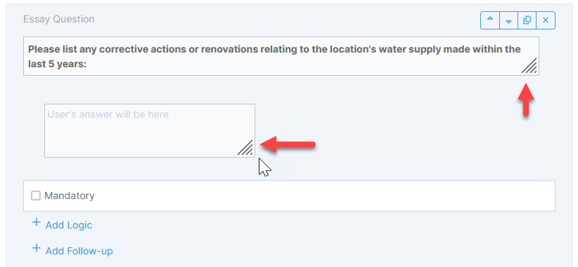This screenshot has height=267, width=578.
Task: Open the Add Follow-up link
Action: click(79, 251)
